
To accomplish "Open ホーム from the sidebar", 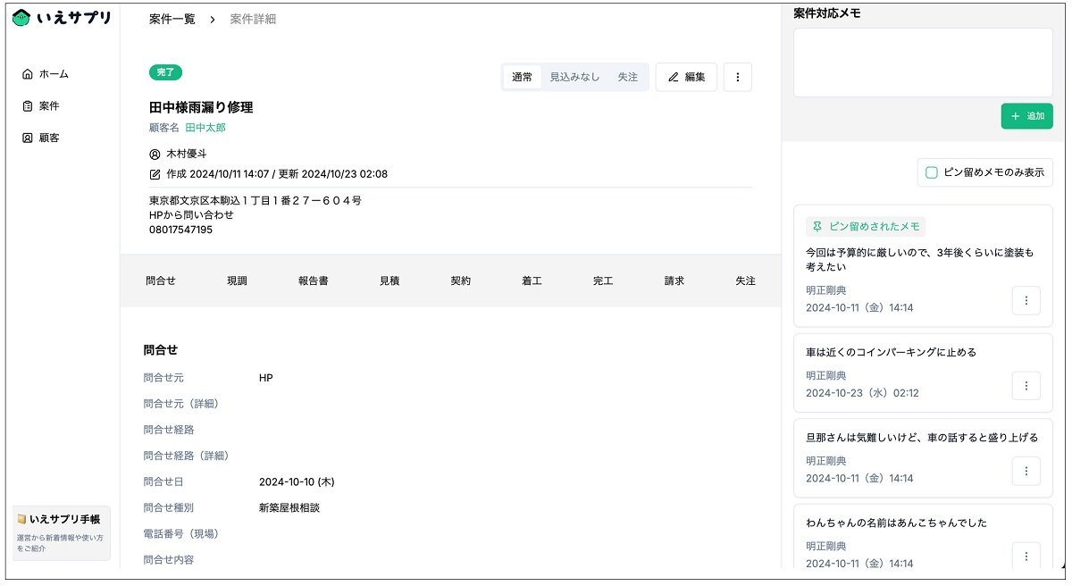I will tap(46, 74).
